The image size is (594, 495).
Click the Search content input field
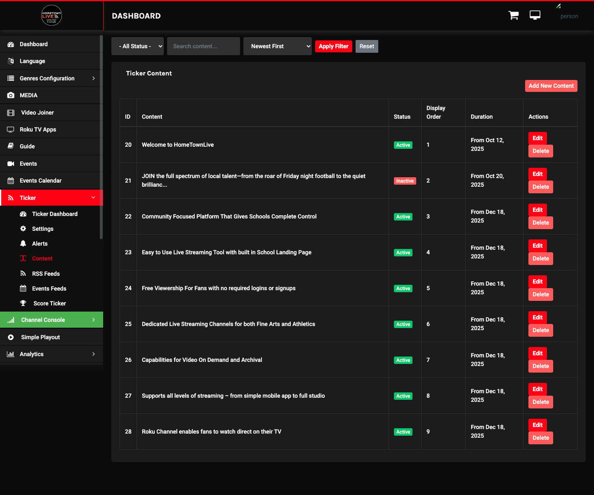[203, 46]
